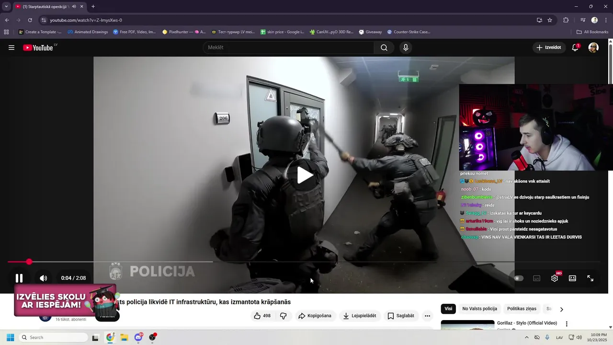Open more actions ellipsis below video

(427, 316)
